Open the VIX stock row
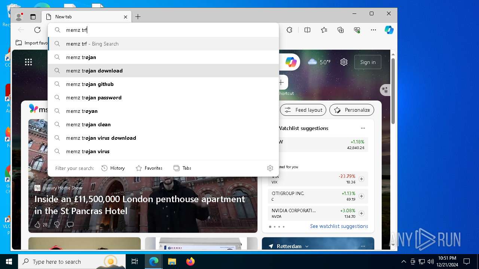Screen dimensions: 479x269 318,179
